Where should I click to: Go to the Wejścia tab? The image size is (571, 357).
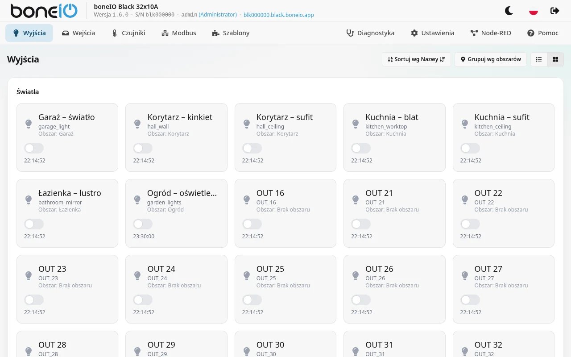[78, 33]
